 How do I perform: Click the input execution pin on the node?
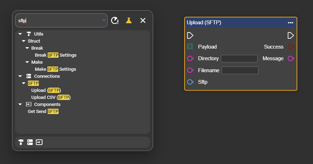click(x=190, y=36)
